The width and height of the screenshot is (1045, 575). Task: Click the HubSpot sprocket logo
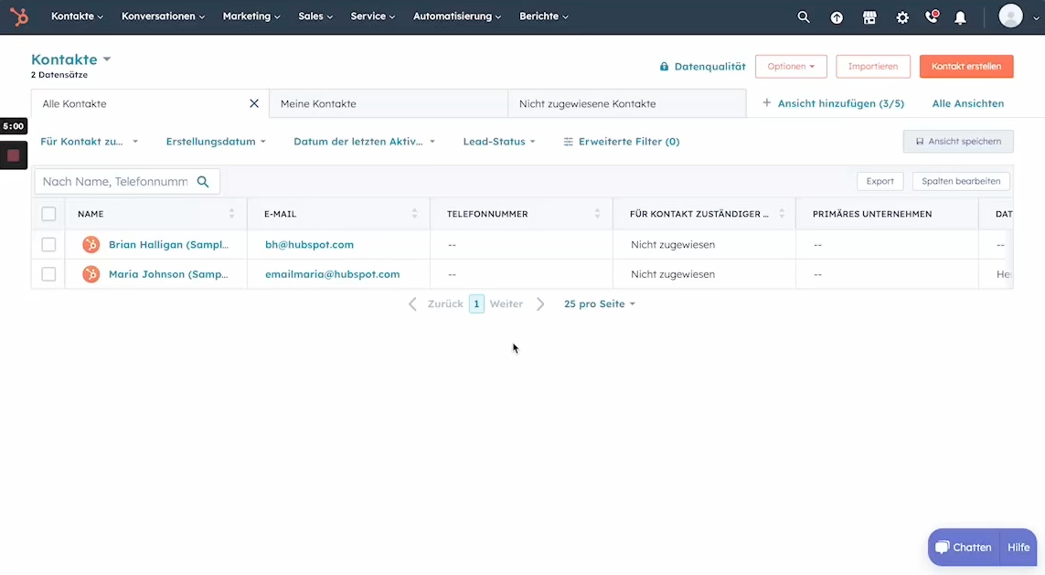tap(19, 16)
